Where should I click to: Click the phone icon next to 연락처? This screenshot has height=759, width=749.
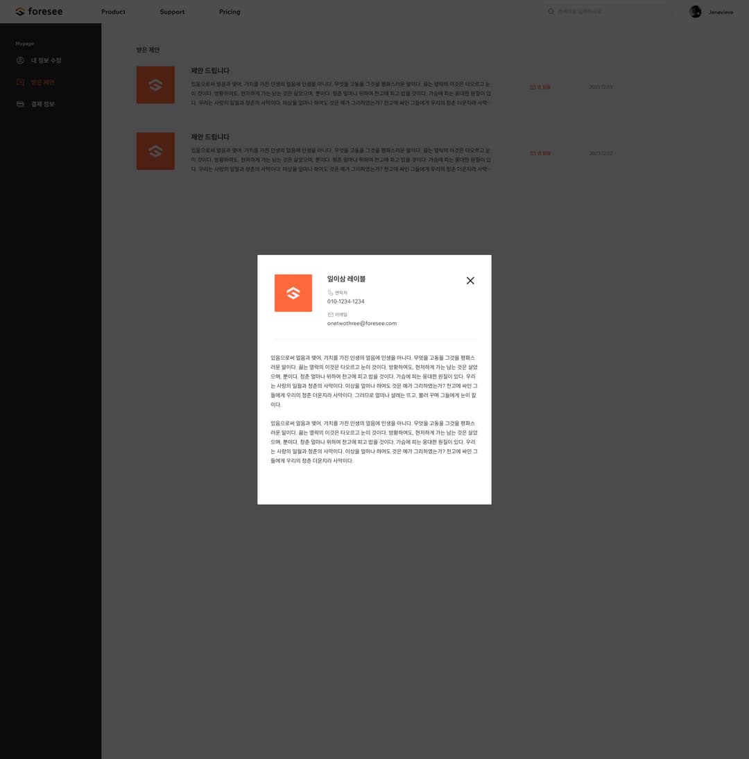click(330, 293)
